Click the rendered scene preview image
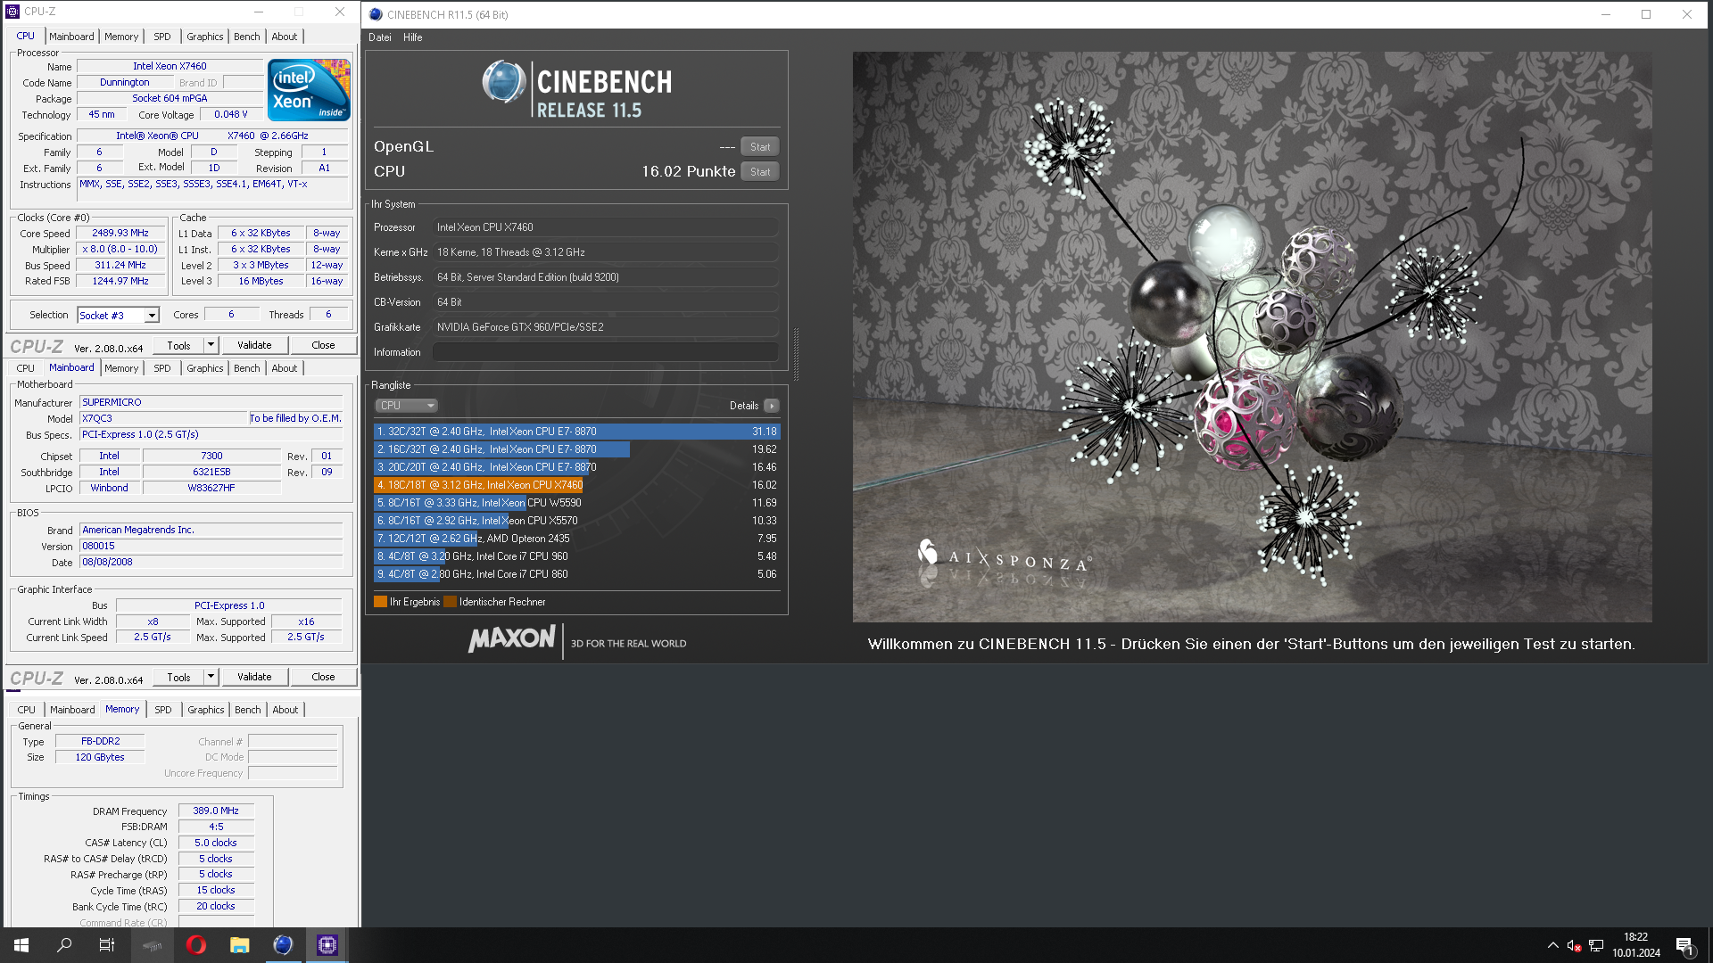The width and height of the screenshot is (1713, 963). click(1252, 337)
